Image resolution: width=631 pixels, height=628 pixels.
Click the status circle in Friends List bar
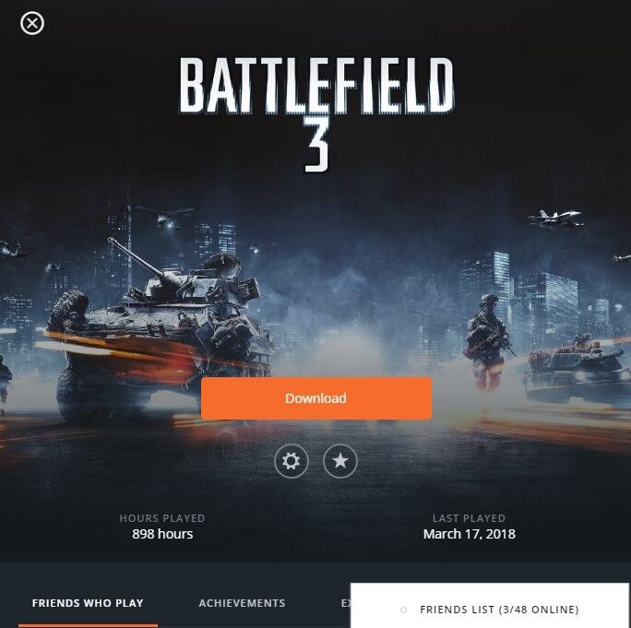point(403,610)
